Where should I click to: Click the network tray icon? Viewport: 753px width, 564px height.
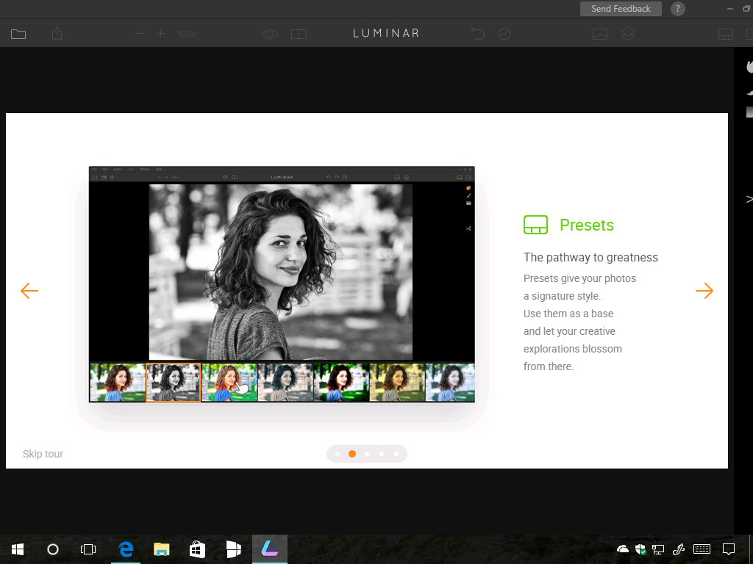coord(658,549)
